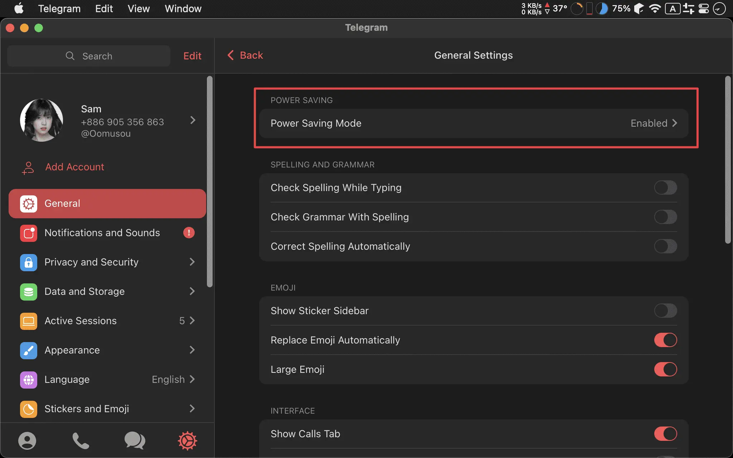The height and width of the screenshot is (458, 733).
Task: Open Power Saving Mode row
Action: (474, 123)
